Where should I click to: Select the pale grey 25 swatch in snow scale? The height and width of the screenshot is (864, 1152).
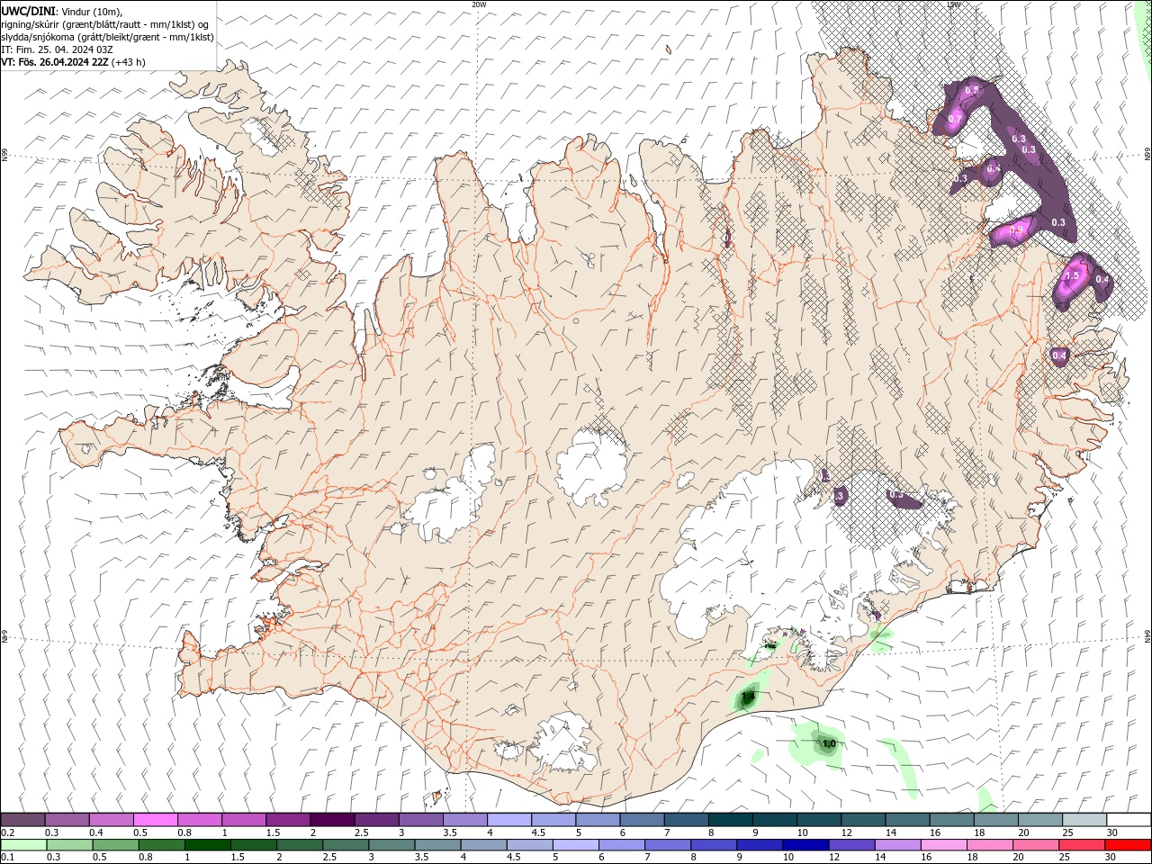(1084, 820)
